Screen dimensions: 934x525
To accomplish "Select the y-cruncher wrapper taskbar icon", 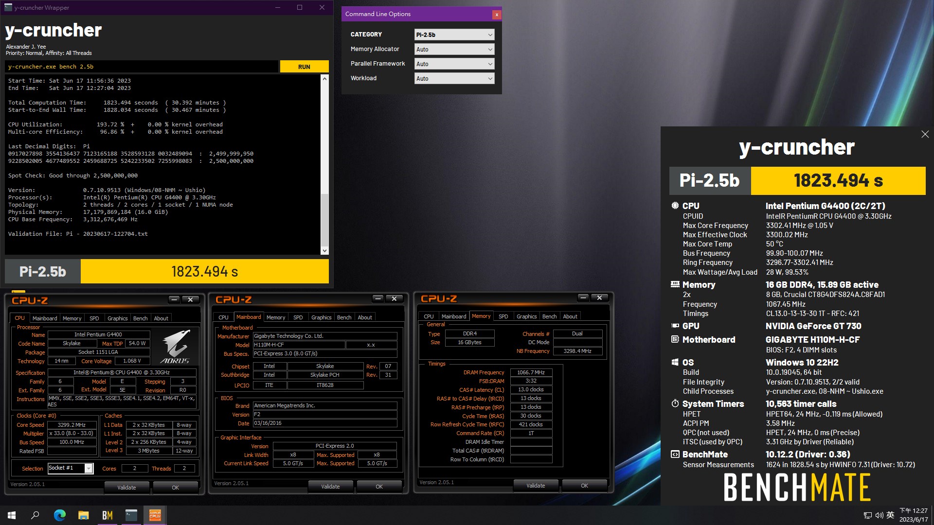I will coord(131,515).
